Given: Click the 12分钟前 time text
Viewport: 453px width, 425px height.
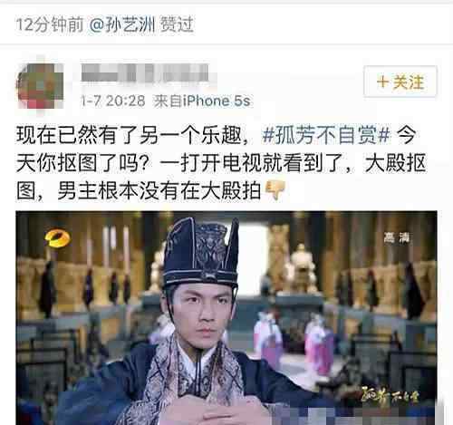Looking at the screenshot, I should pos(50,24).
